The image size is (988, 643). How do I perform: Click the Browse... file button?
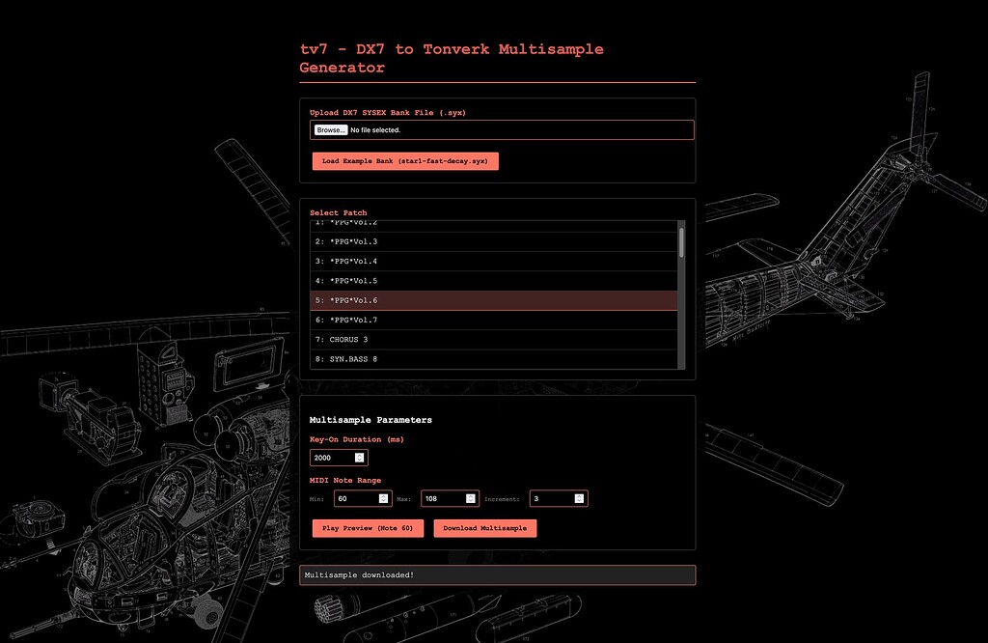tap(331, 130)
